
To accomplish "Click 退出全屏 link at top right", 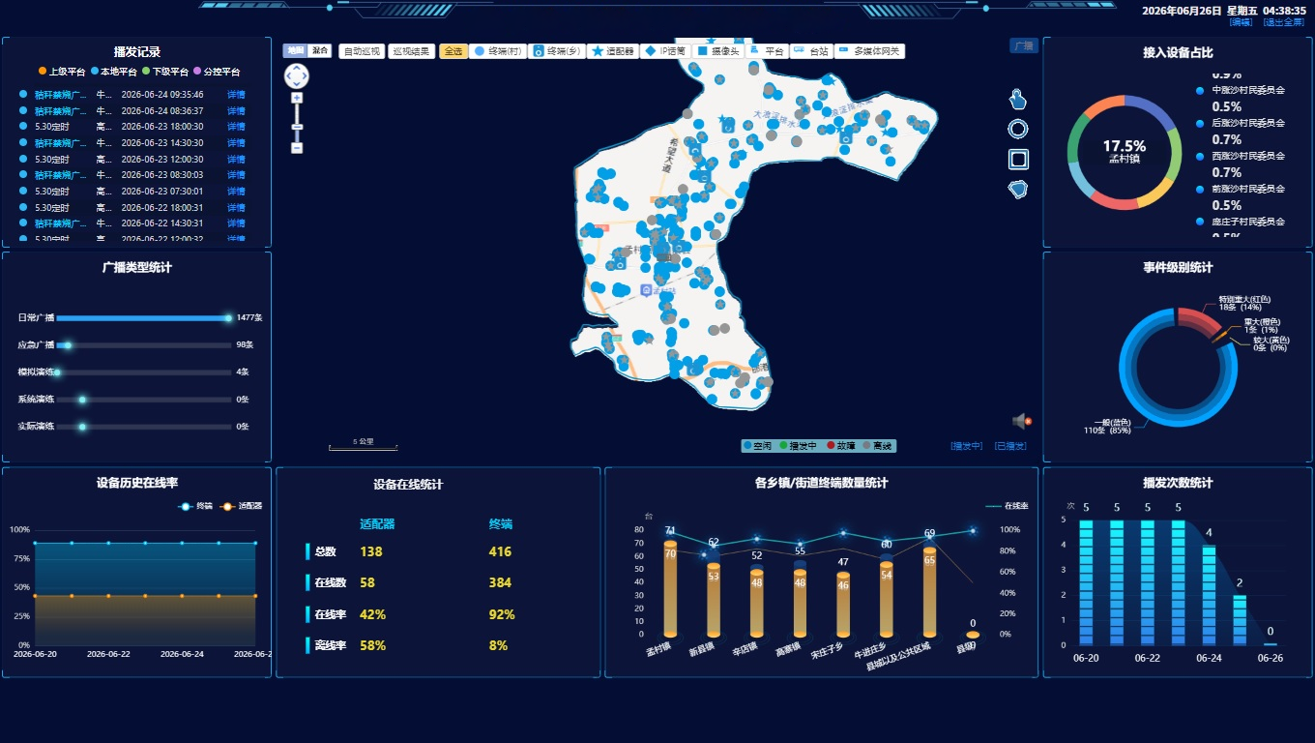I will [x=1285, y=22].
